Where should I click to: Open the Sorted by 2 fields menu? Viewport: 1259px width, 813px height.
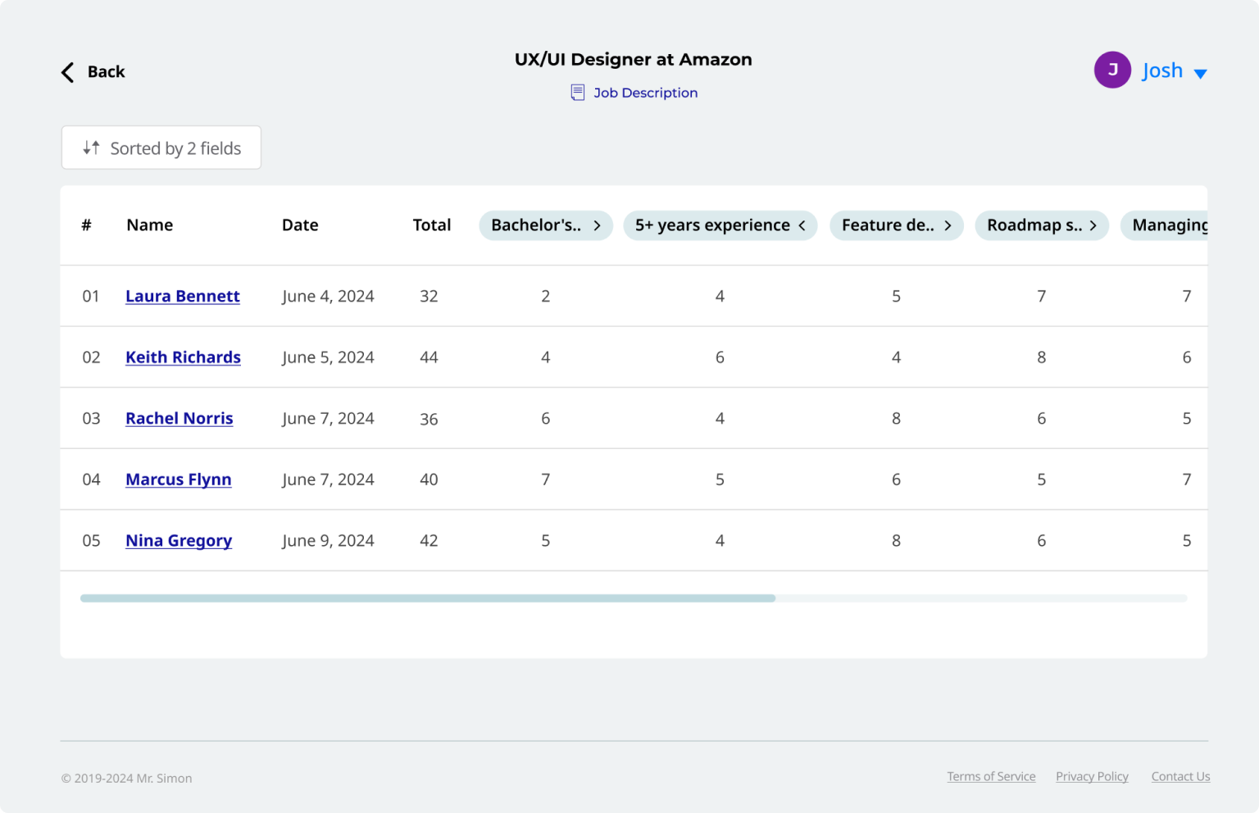point(161,148)
